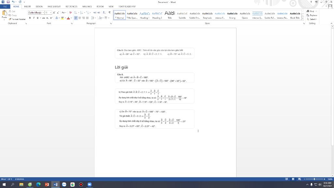The image size is (334, 188).
Task: Save the document from Quick Access toolbar
Action: click(x=8, y=2)
